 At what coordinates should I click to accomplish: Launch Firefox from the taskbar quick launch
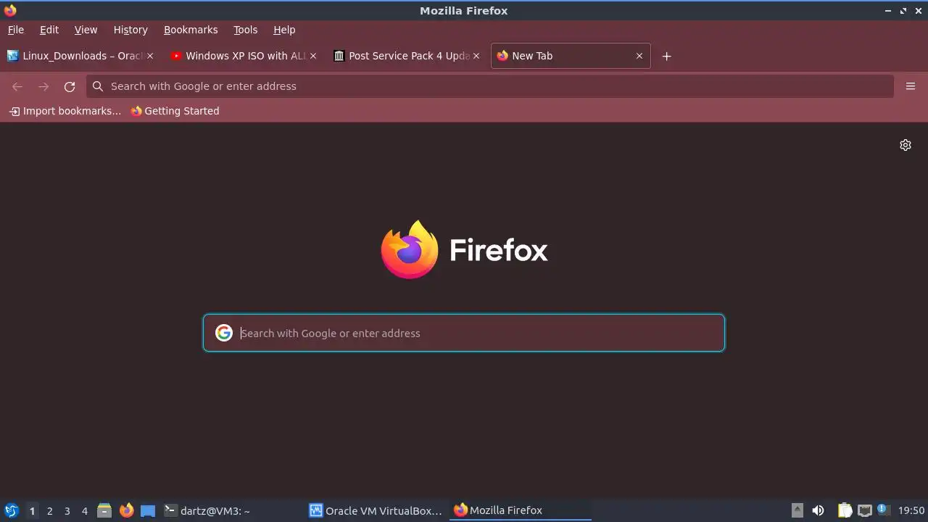pyautogui.click(x=126, y=510)
